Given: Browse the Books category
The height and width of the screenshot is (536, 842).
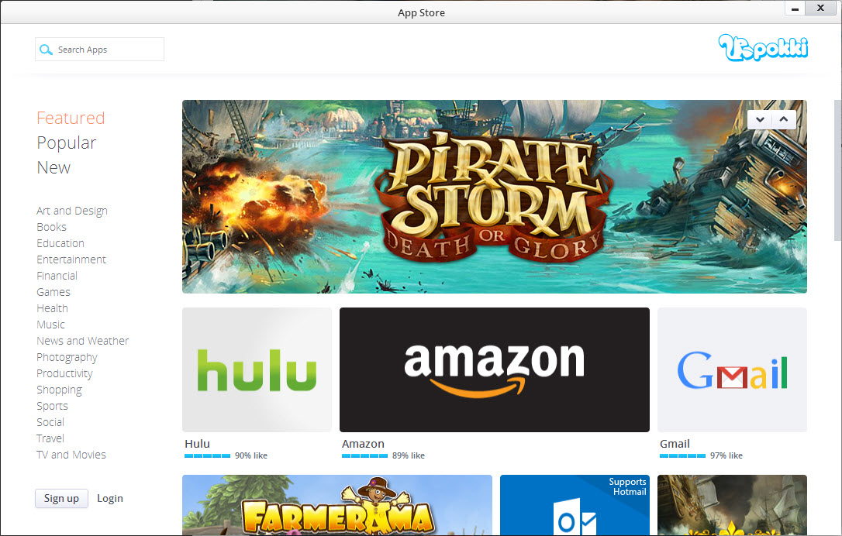Looking at the screenshot, I should [x=51, y=227].
